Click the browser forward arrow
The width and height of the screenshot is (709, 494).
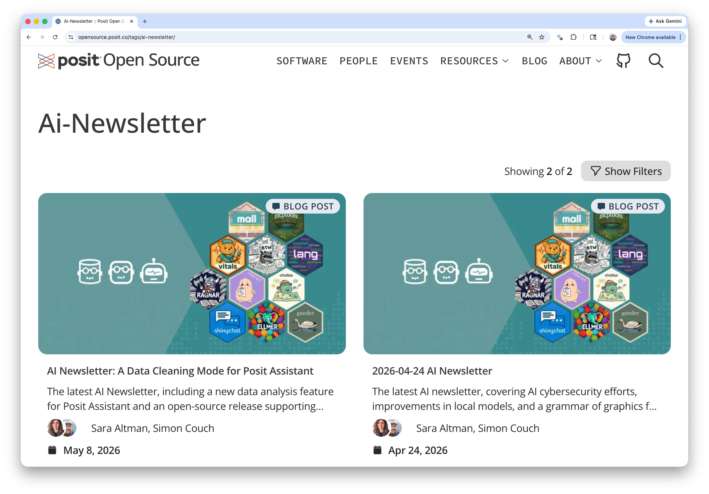[x=42, y=37]
